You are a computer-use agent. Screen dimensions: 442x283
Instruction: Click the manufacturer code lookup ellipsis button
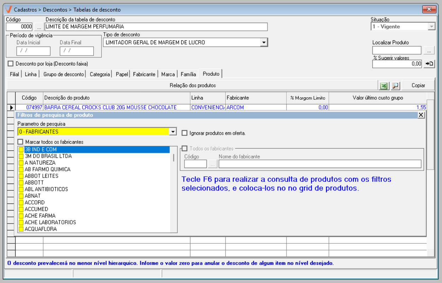[213, 164]
